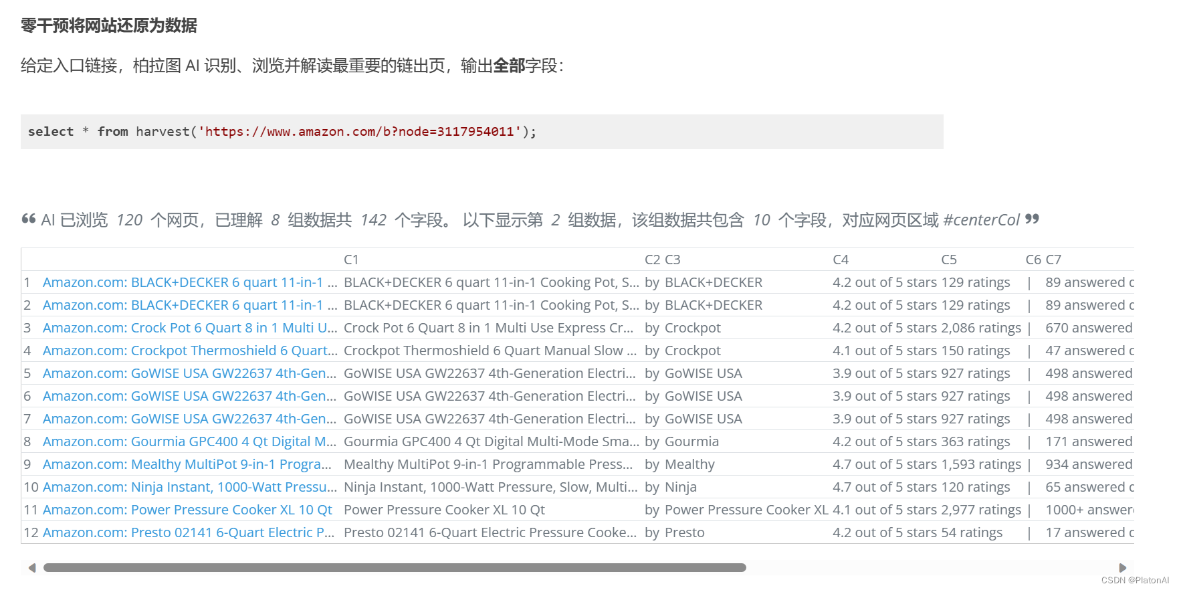The height and width of the screenshot is (590, 1179).
Task: Open the Ninja Instant 1000-Watt Pressure link
Action: (190, 487)
